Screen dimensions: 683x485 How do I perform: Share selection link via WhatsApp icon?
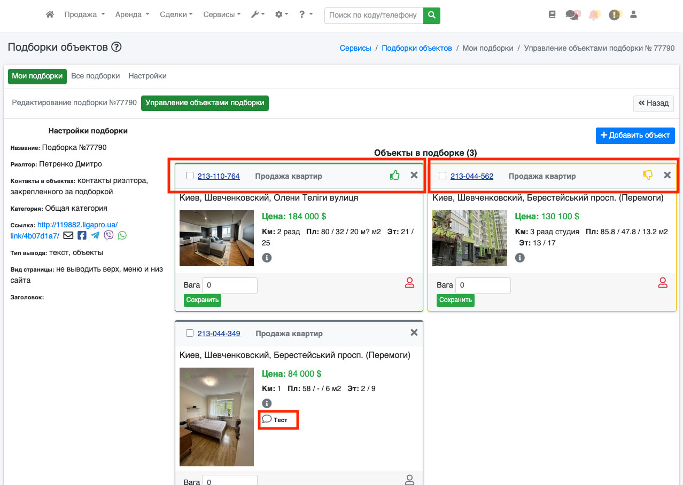[122, 235]
